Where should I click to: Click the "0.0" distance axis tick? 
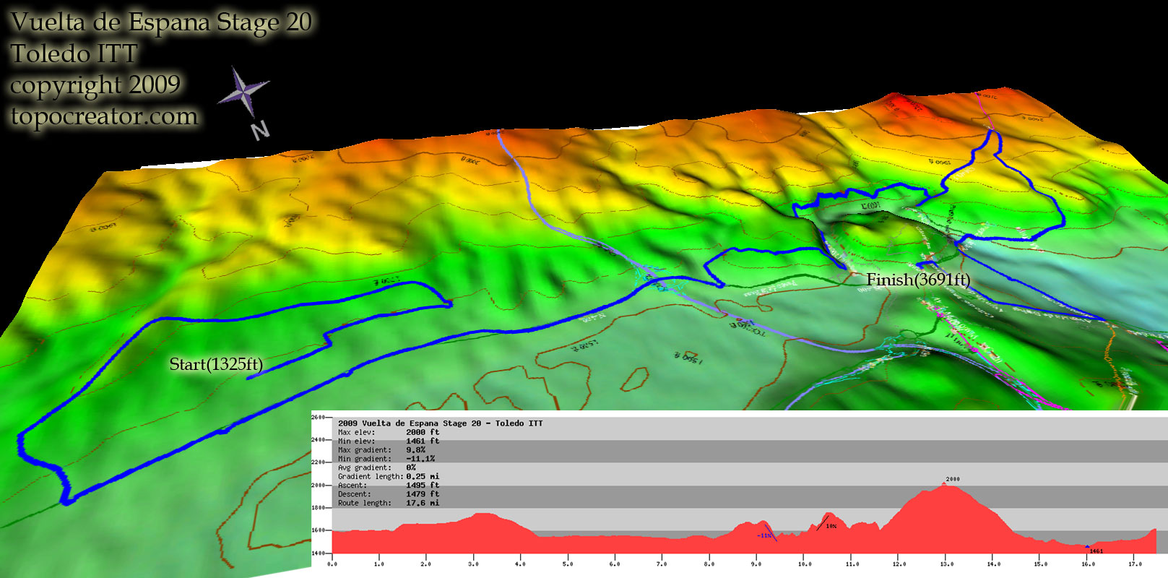pyautogui.click(x=332, y=564)
